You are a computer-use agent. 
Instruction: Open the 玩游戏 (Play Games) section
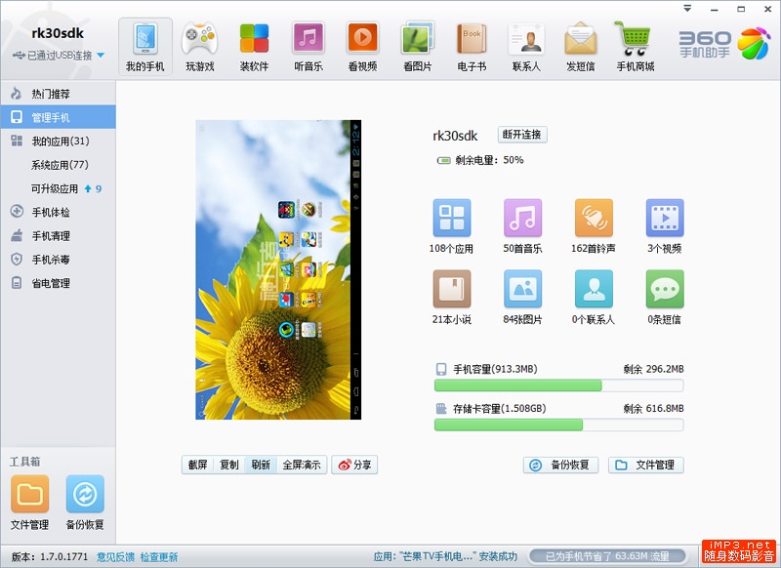click(201, 45)
